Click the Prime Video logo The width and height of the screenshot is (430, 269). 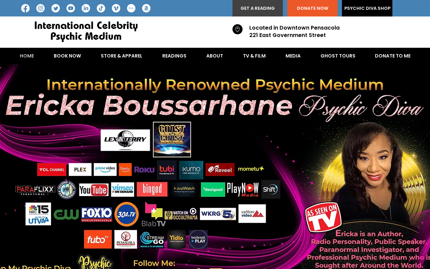(x=105, y=169)
